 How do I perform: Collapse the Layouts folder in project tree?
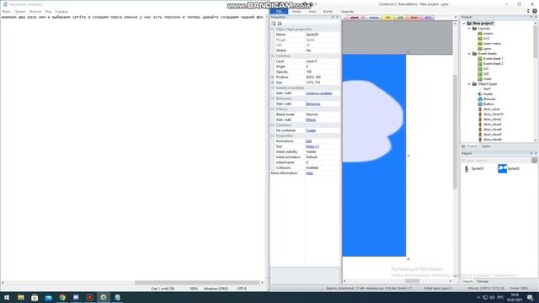pos(470,29)
